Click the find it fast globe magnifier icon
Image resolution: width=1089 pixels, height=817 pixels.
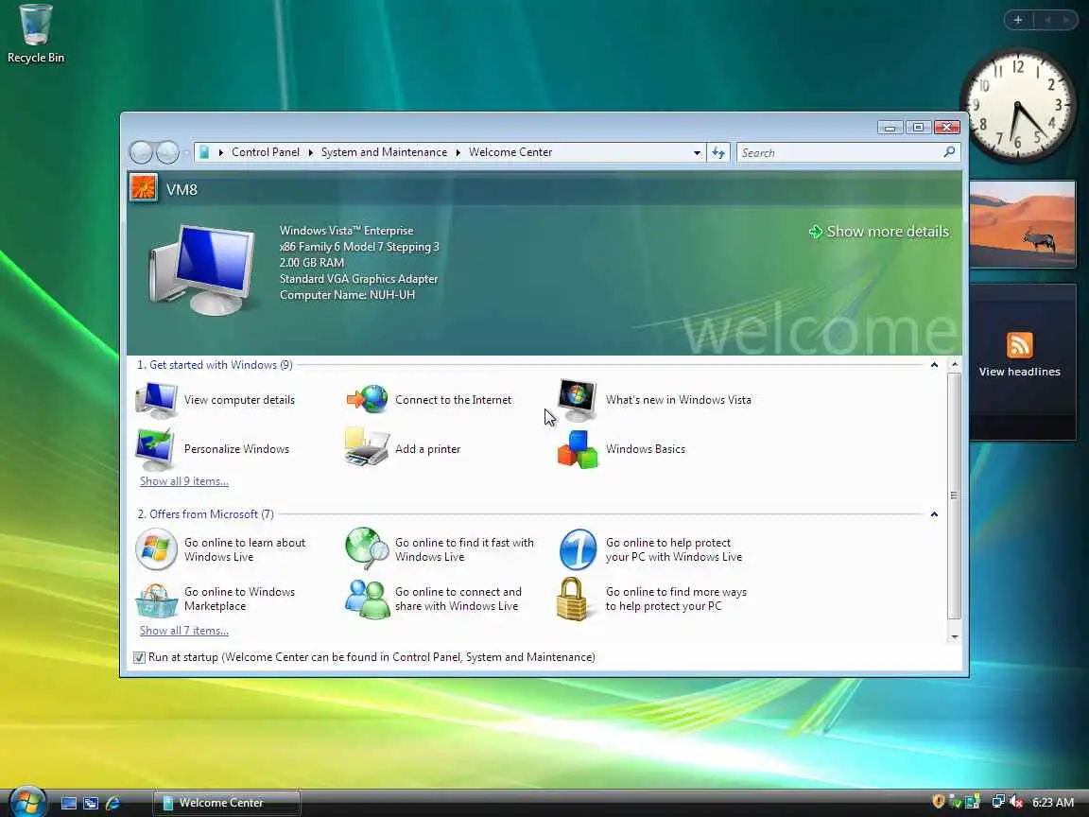point(367,548)
